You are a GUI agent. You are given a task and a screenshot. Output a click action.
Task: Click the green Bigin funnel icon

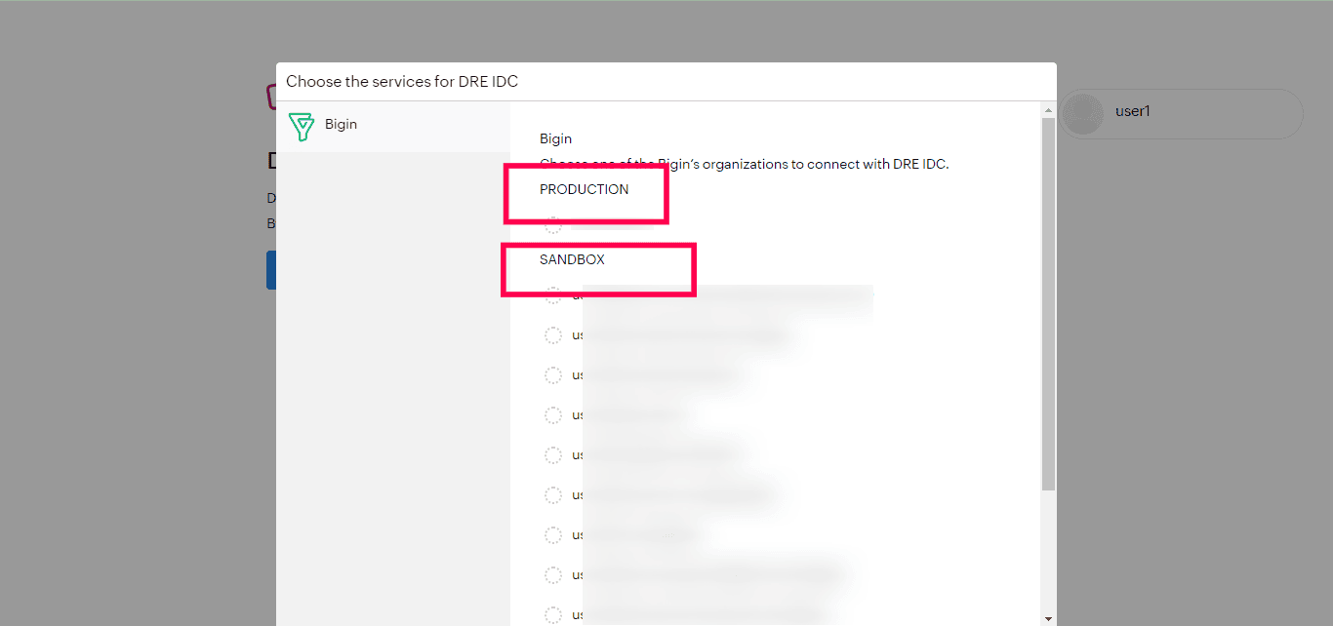click(x=302, y=126)
